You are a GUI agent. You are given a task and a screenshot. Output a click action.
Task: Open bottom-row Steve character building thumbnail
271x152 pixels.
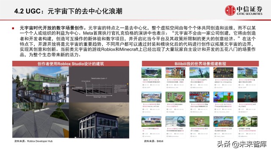223,122
